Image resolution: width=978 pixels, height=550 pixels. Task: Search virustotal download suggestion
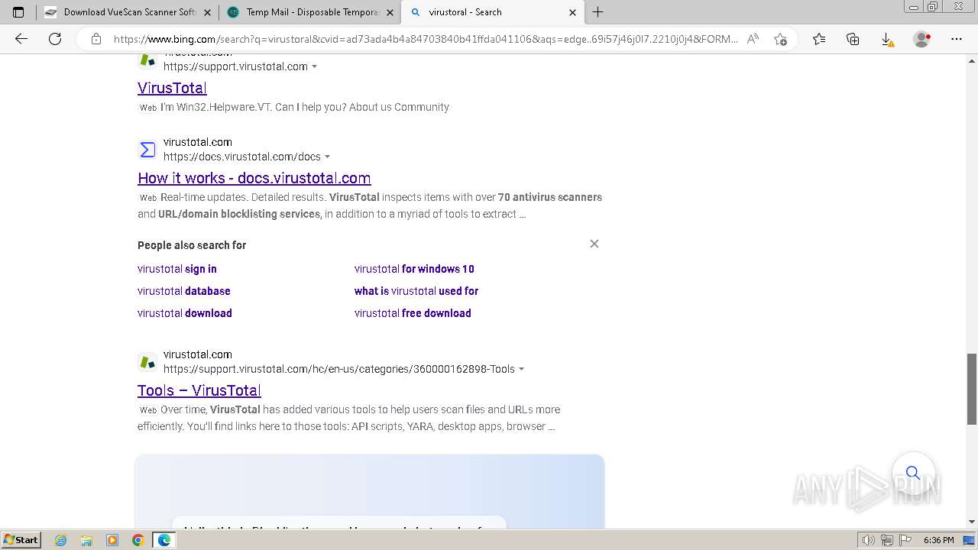(x=185, y=313)
